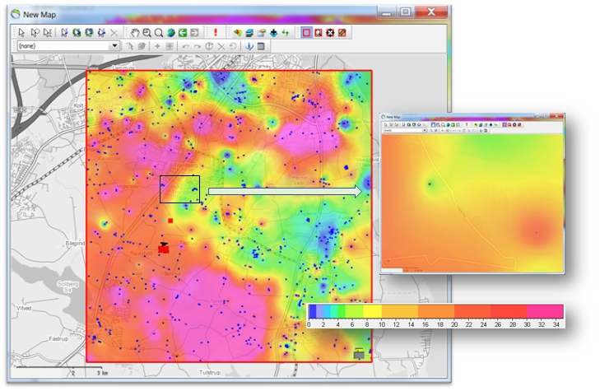Screen dimensions: 600x391
Task: Click the dark blue 0 segment of the legend
Action: point(313,311)
